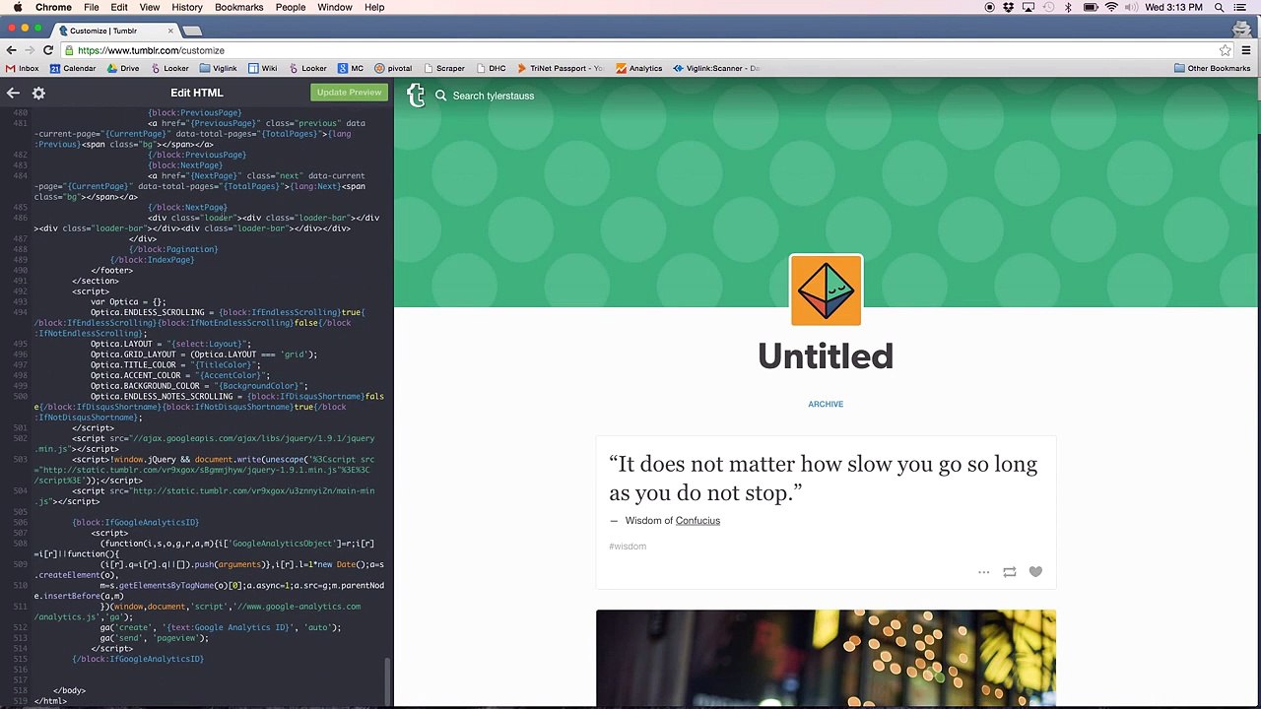Bookmark this page with the star icon
1261x709 pixels.
1225,50
